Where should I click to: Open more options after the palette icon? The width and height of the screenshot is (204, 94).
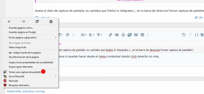pyautogui.click(x=73, y=35)
